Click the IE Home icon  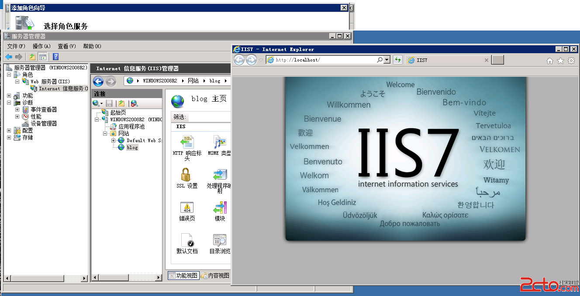tap(550, 61)
